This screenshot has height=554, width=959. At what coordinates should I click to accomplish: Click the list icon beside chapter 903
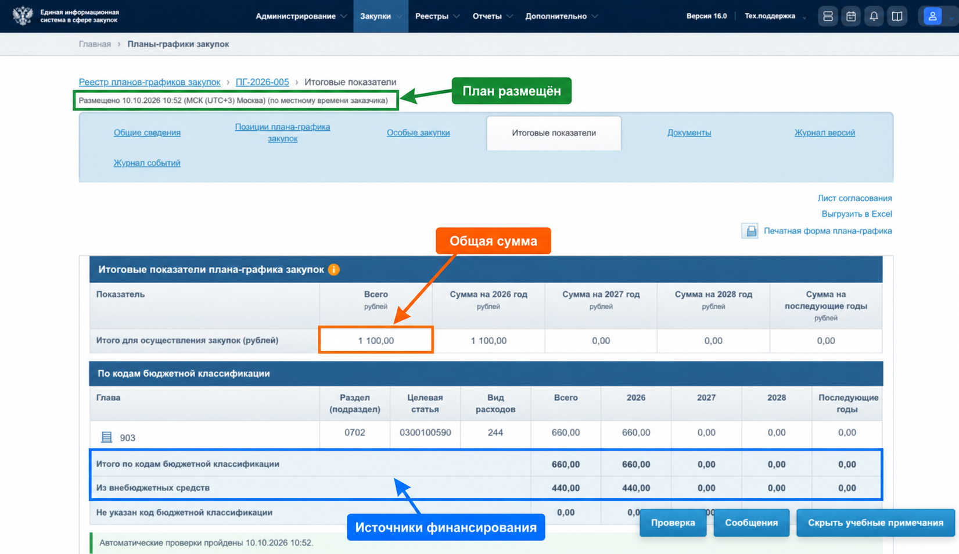(107, 437)
